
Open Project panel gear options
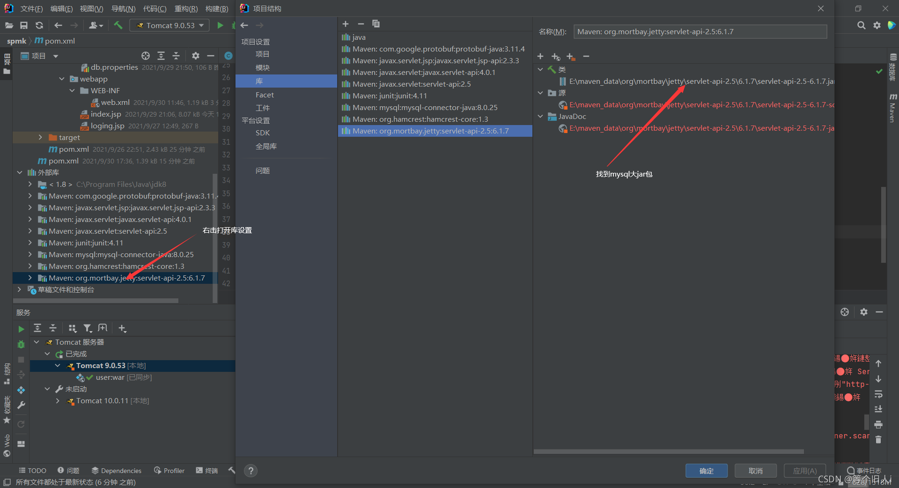click(196, 56)
